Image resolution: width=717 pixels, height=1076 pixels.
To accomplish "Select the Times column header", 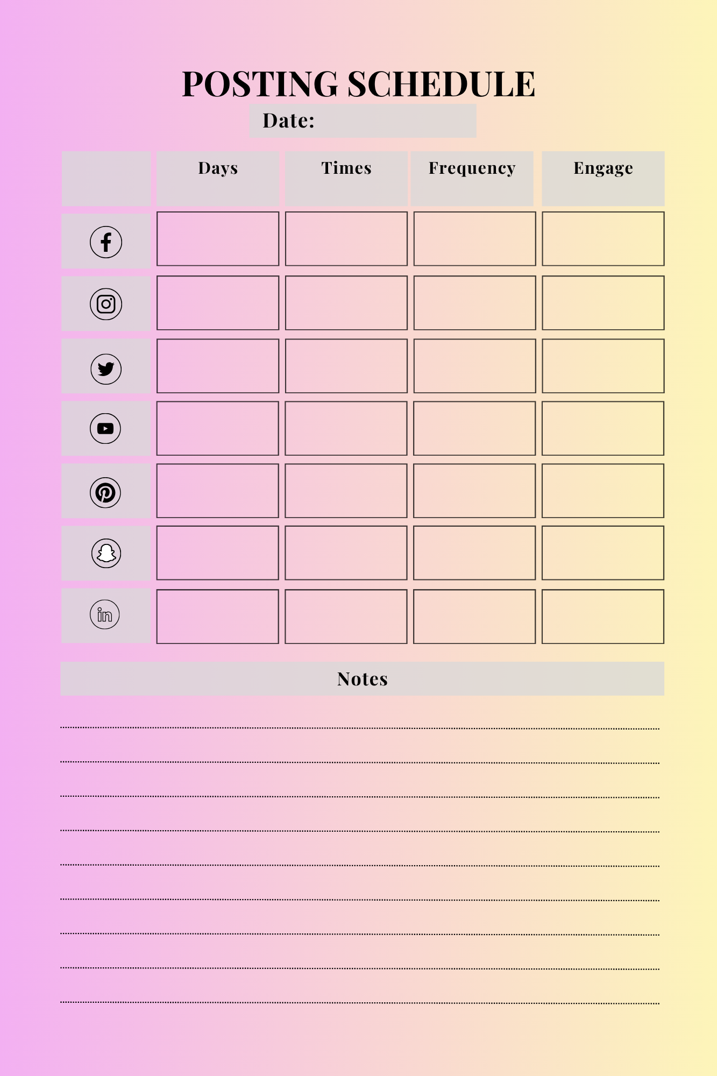I will click(346, 168).
